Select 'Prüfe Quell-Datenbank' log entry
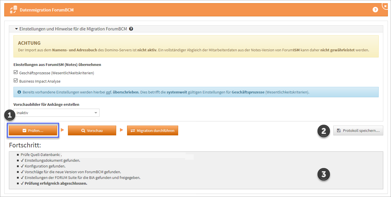391x197 pixels. click(x=41, y=155)
